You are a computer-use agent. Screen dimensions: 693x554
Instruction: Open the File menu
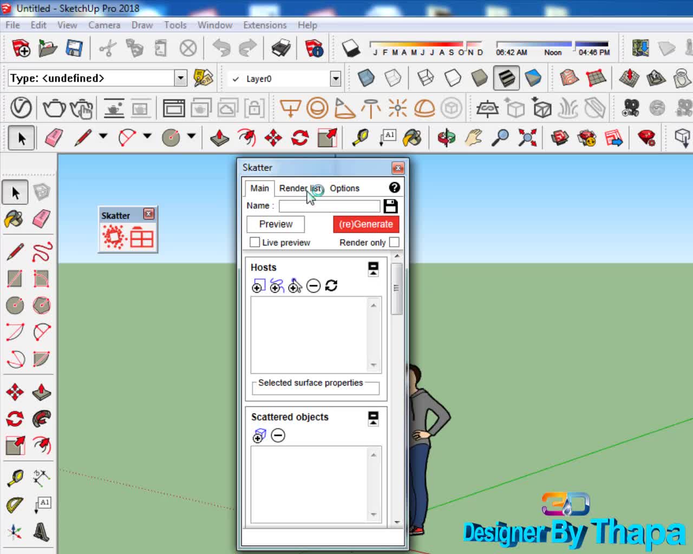click(x=12, y=25)
